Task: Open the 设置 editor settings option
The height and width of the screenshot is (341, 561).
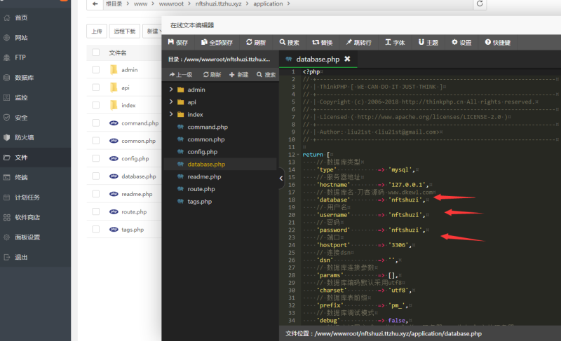Action: click(x=461, y=43)
